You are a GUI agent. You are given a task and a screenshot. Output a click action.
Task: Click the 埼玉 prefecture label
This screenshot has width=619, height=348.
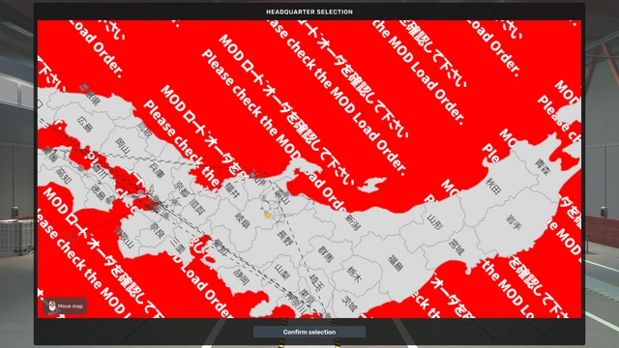tap(316, 282)
